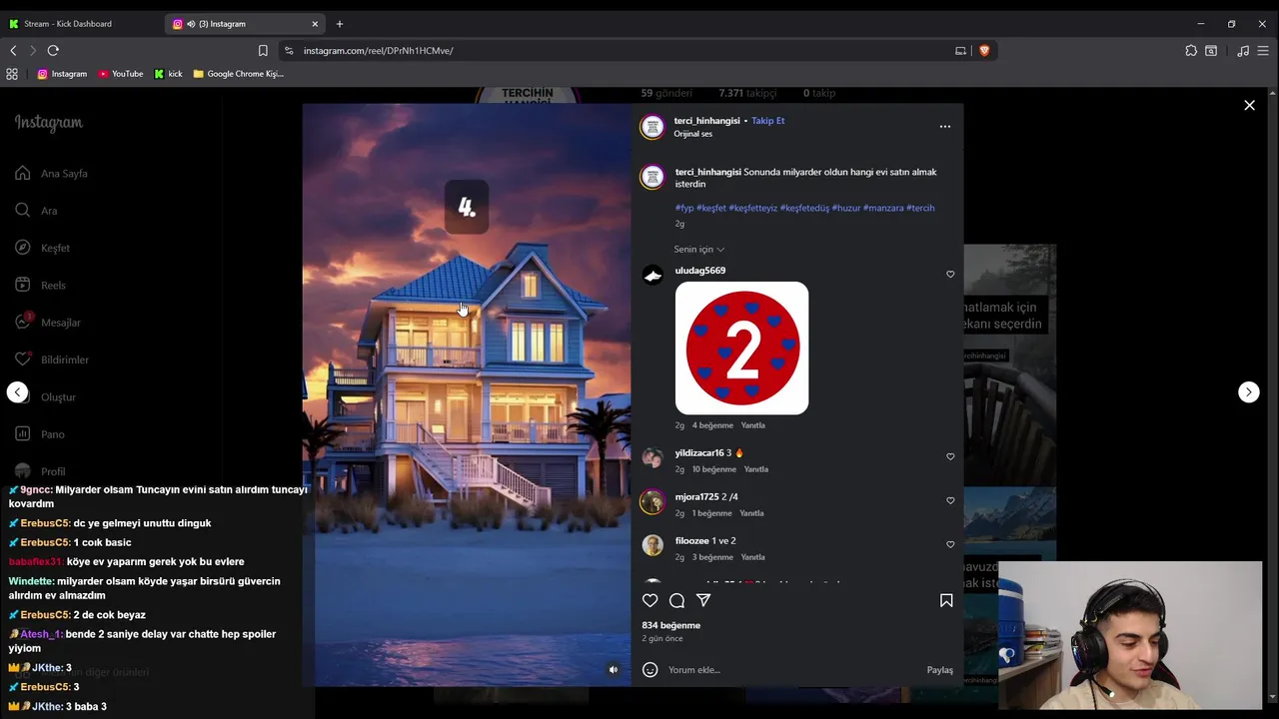Click Yanıtla under yildizacar16's comment
The width and height of the screenshot is (1279, 719).
tap(756, 469)
